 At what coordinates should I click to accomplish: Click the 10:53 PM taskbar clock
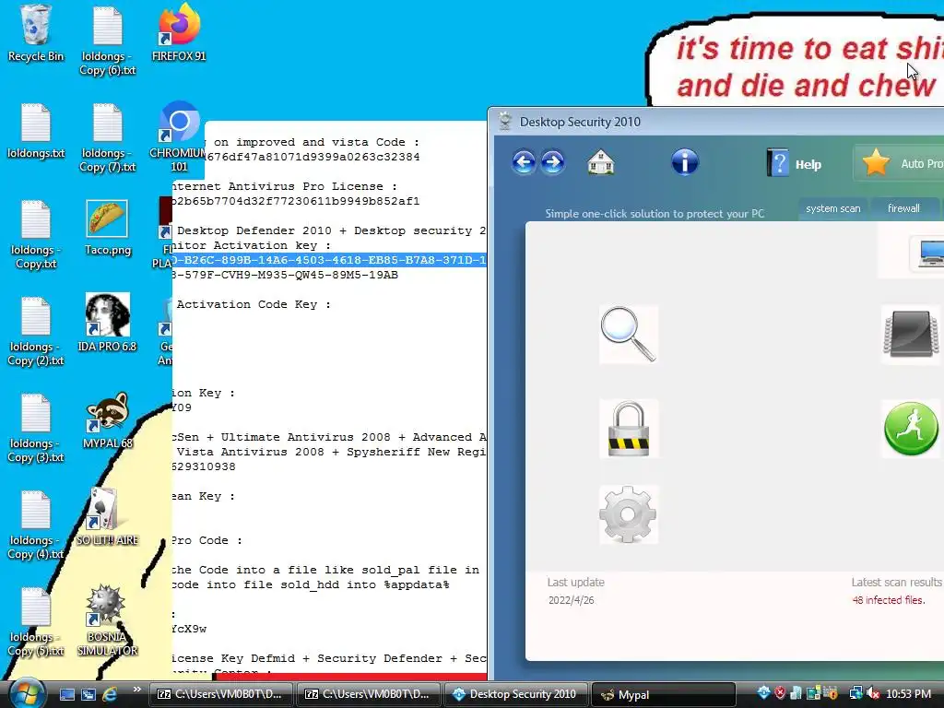(908, 693)
